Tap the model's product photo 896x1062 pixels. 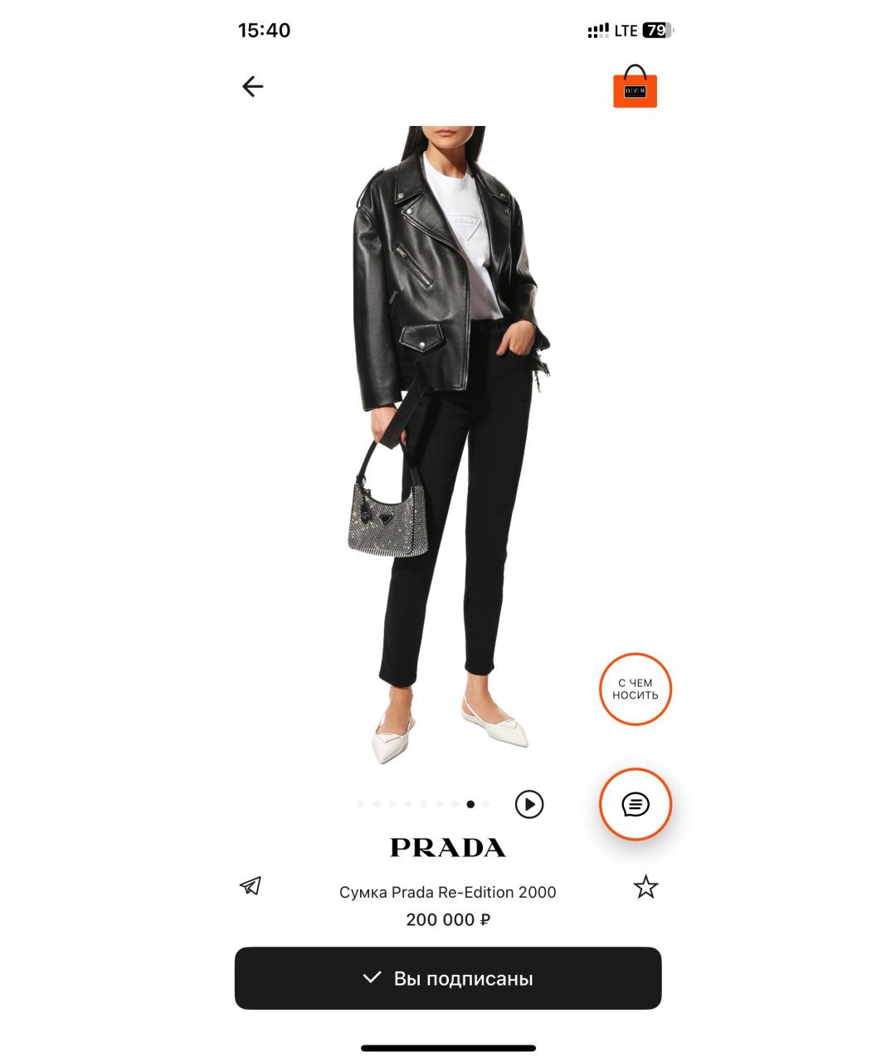tap(448, 446)
